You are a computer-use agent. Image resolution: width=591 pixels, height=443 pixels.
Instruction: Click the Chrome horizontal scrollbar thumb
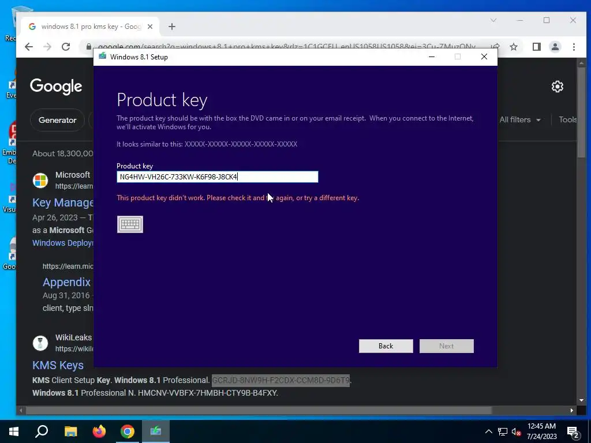coord(258,410)
